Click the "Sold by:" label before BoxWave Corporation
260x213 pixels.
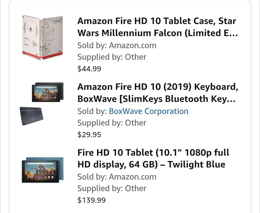[x=92, y=111]
